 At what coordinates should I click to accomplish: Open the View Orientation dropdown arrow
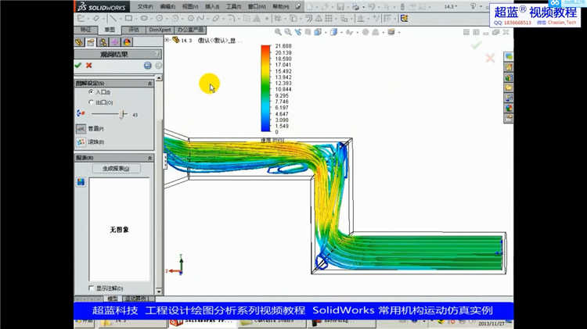tap(326, 33)
